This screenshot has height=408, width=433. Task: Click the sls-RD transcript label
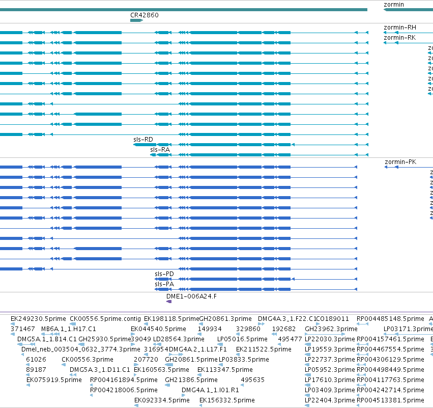click(143, 140)
